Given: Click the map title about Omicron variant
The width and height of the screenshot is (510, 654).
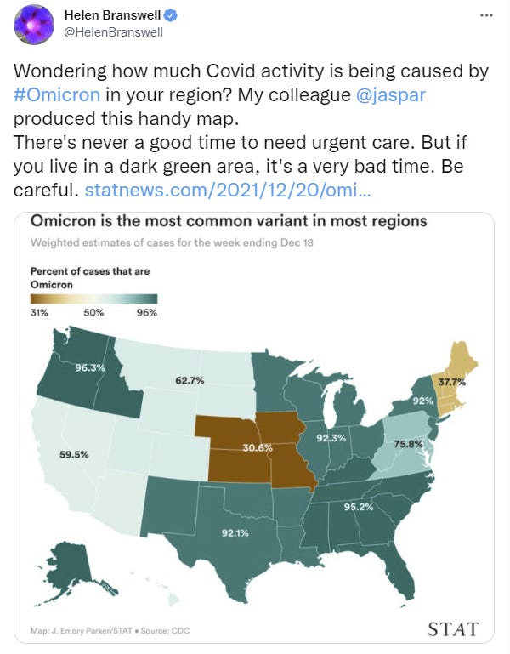Looking at the screenshot, I should (x=229, y=221).
